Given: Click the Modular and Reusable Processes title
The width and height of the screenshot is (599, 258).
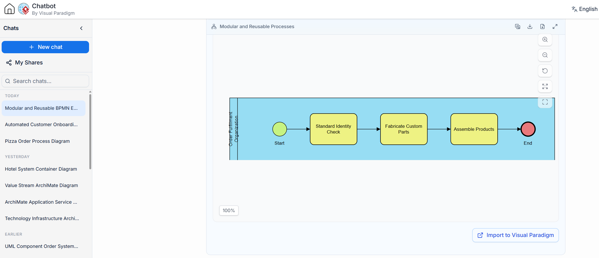Looking at the screenshot, I should point(257,26).
